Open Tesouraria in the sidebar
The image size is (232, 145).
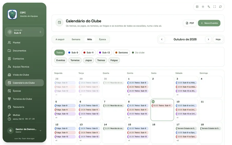point(24,107)
